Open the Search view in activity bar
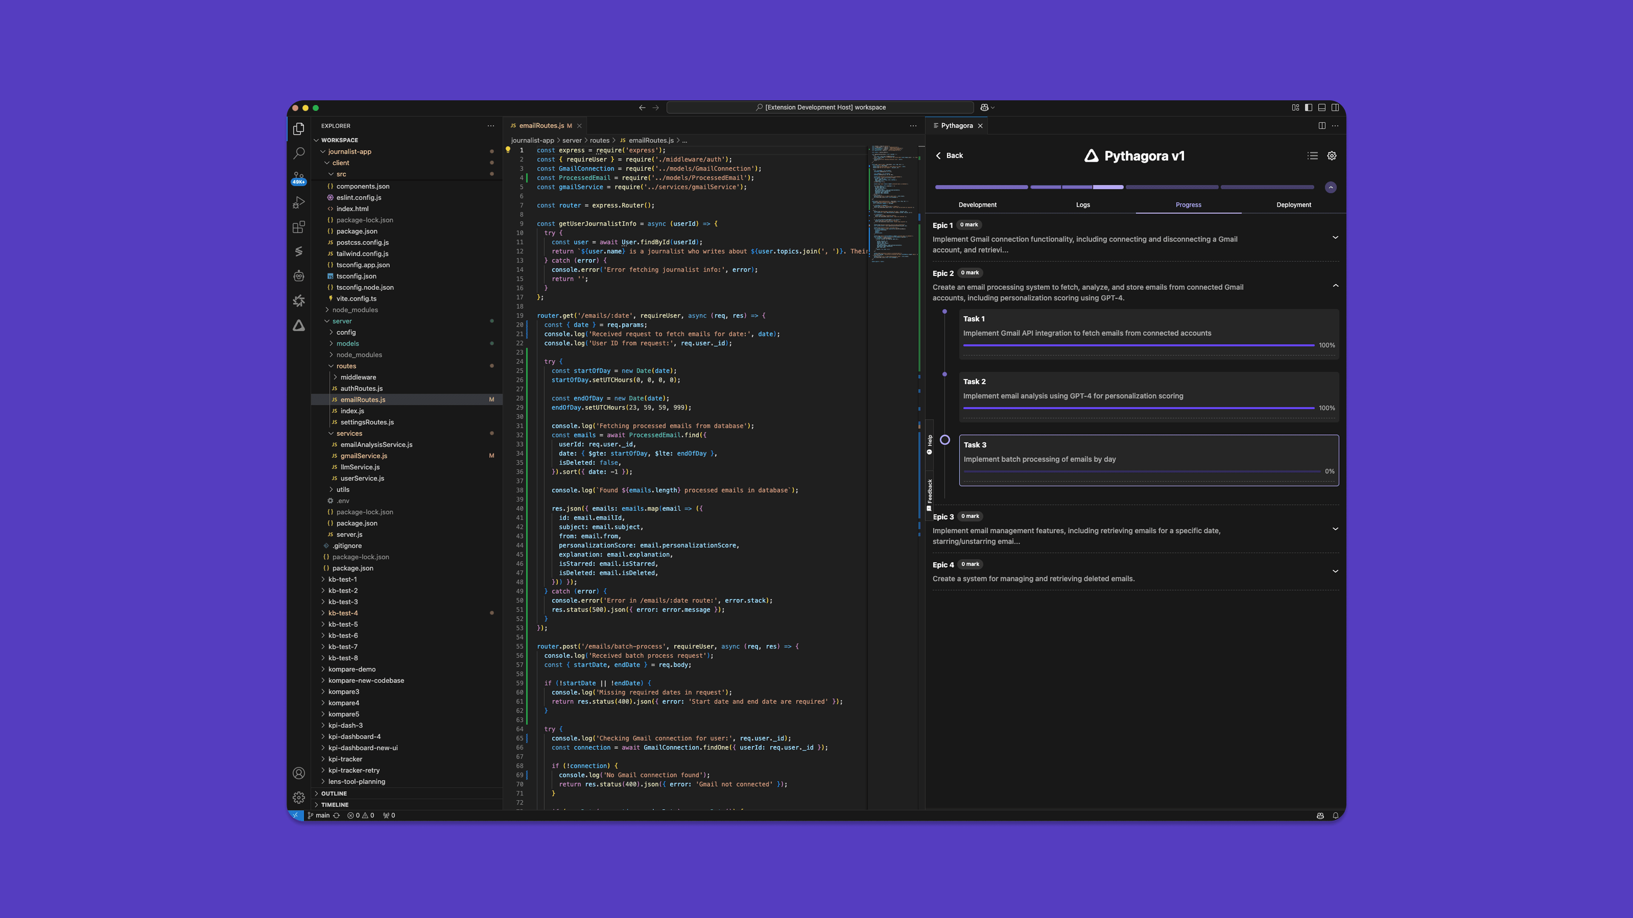1633x918 pixels. pyautogui.click(x=299, y=153)
